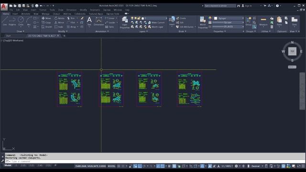The image size is (306, 172).
Task: Toggle lineweight display in status bar
Action: pos(169,166)
